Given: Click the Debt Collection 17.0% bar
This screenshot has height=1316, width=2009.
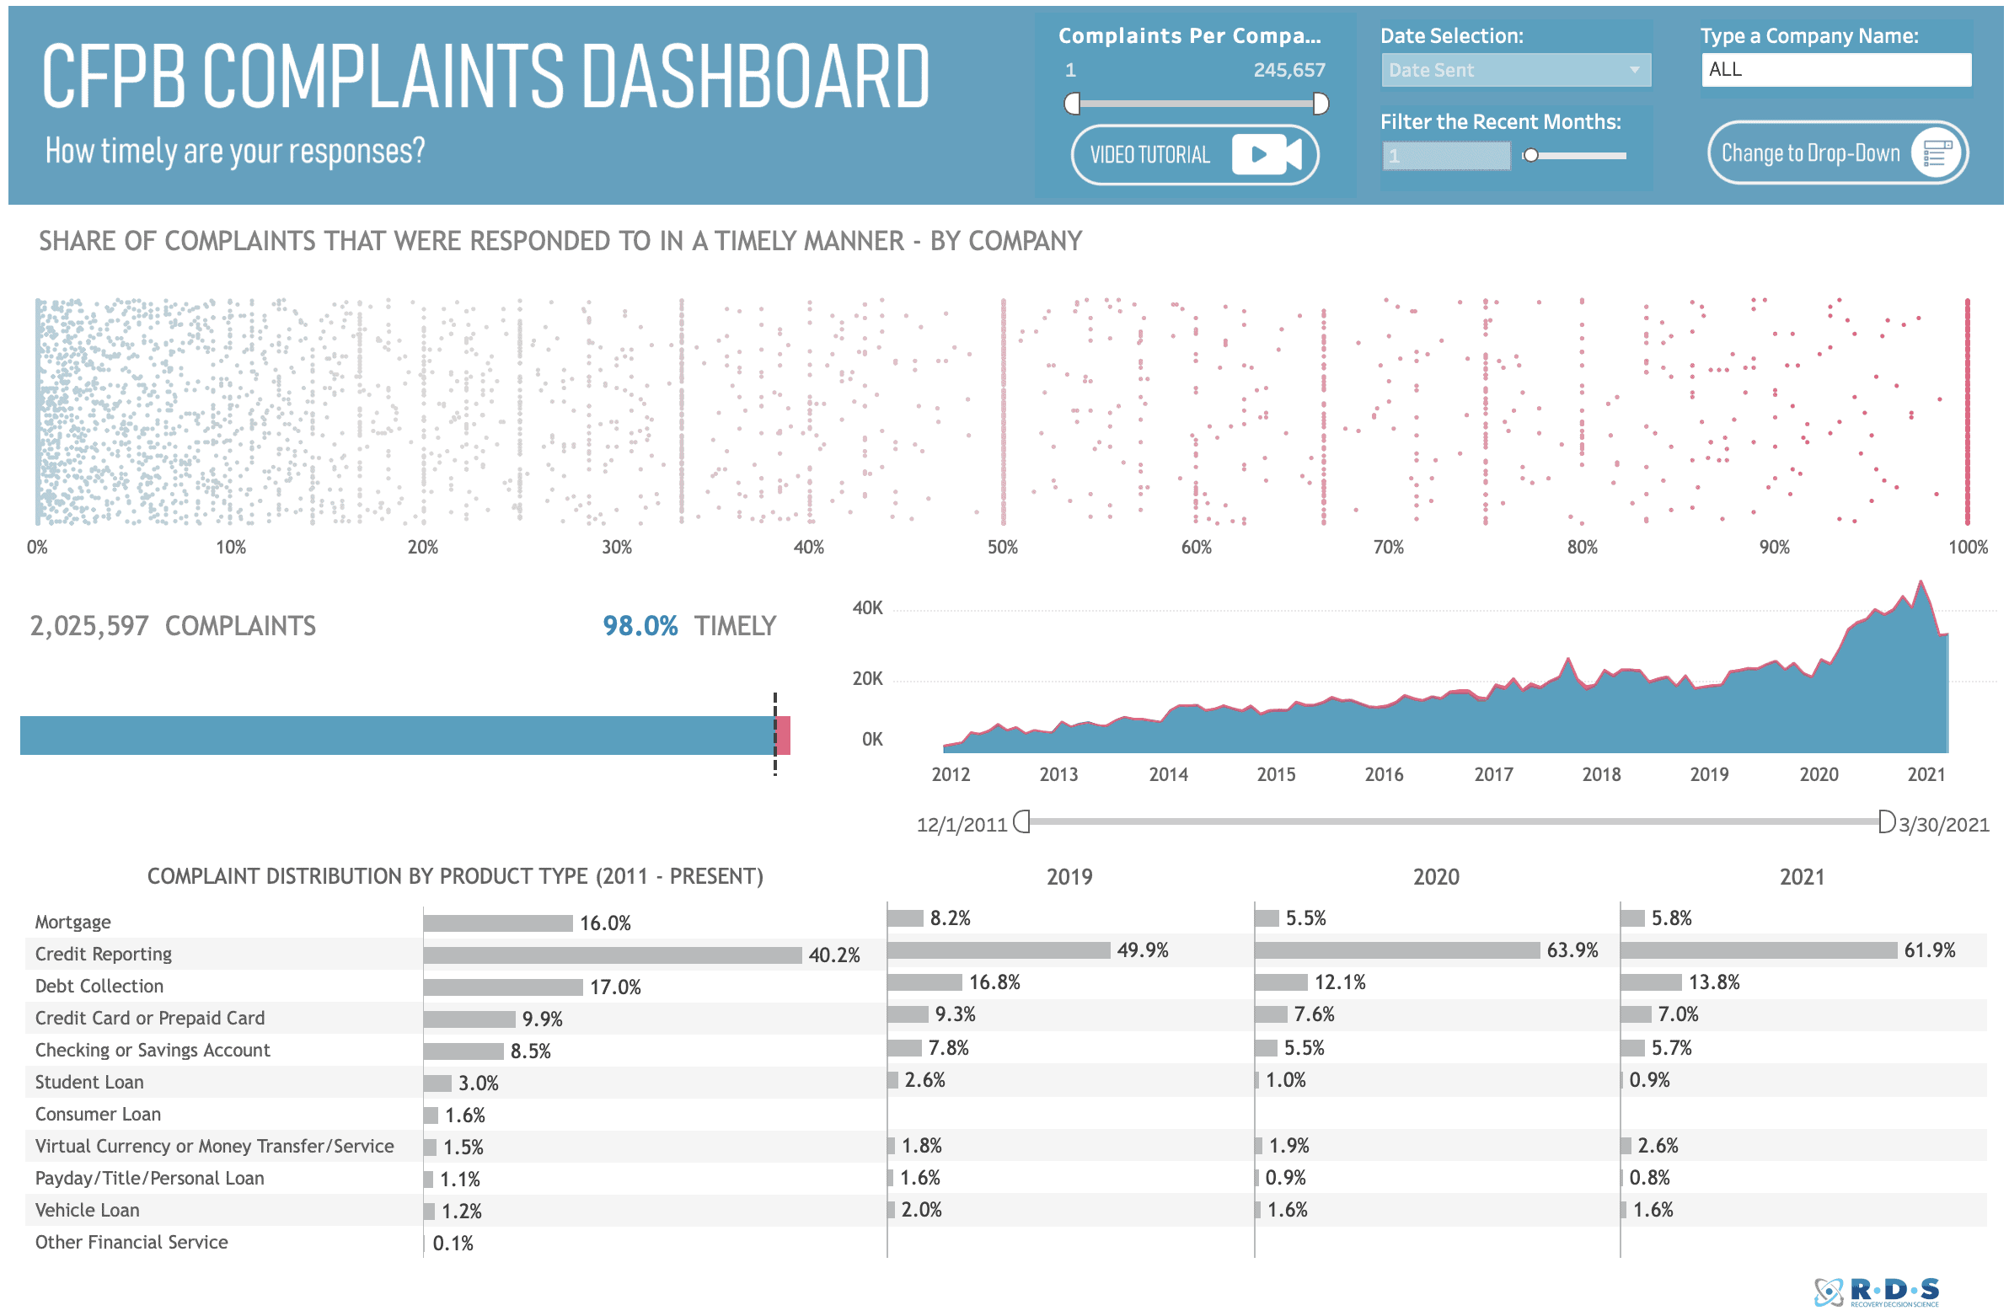Looking at the screenshot, I should 503,987.
